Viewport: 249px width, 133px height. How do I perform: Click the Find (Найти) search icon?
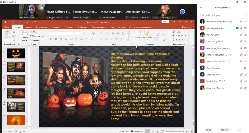[x=174, y=32]
